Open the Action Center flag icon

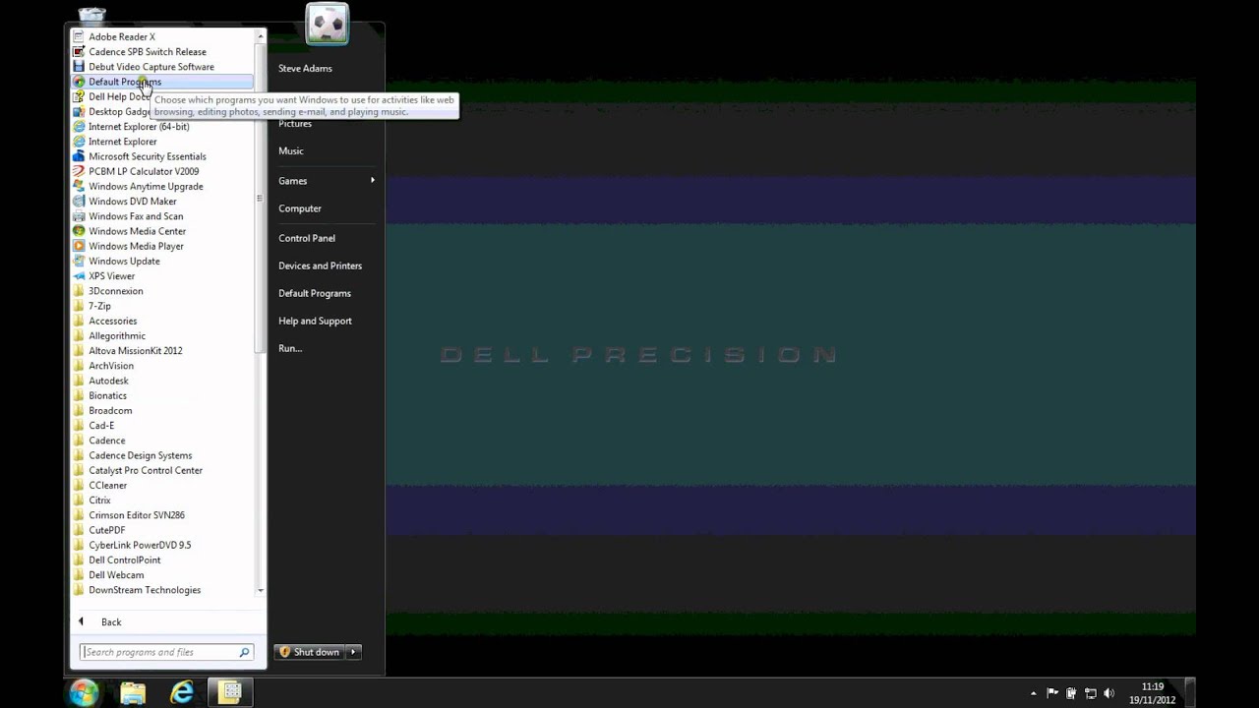coord(1052,693)
